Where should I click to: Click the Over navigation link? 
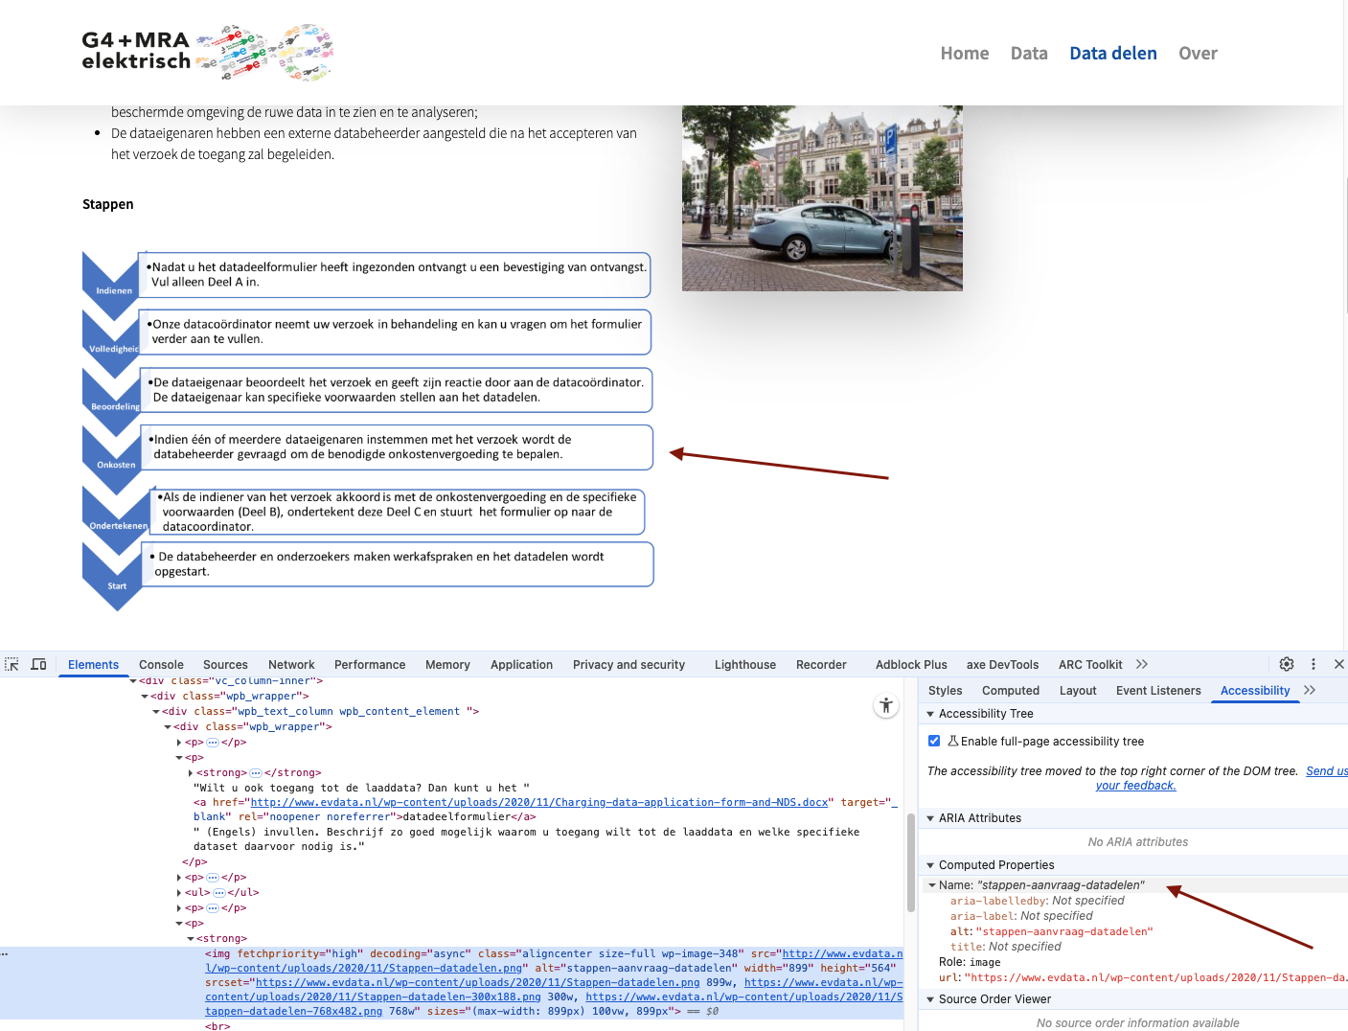(x=1198, y=54)
